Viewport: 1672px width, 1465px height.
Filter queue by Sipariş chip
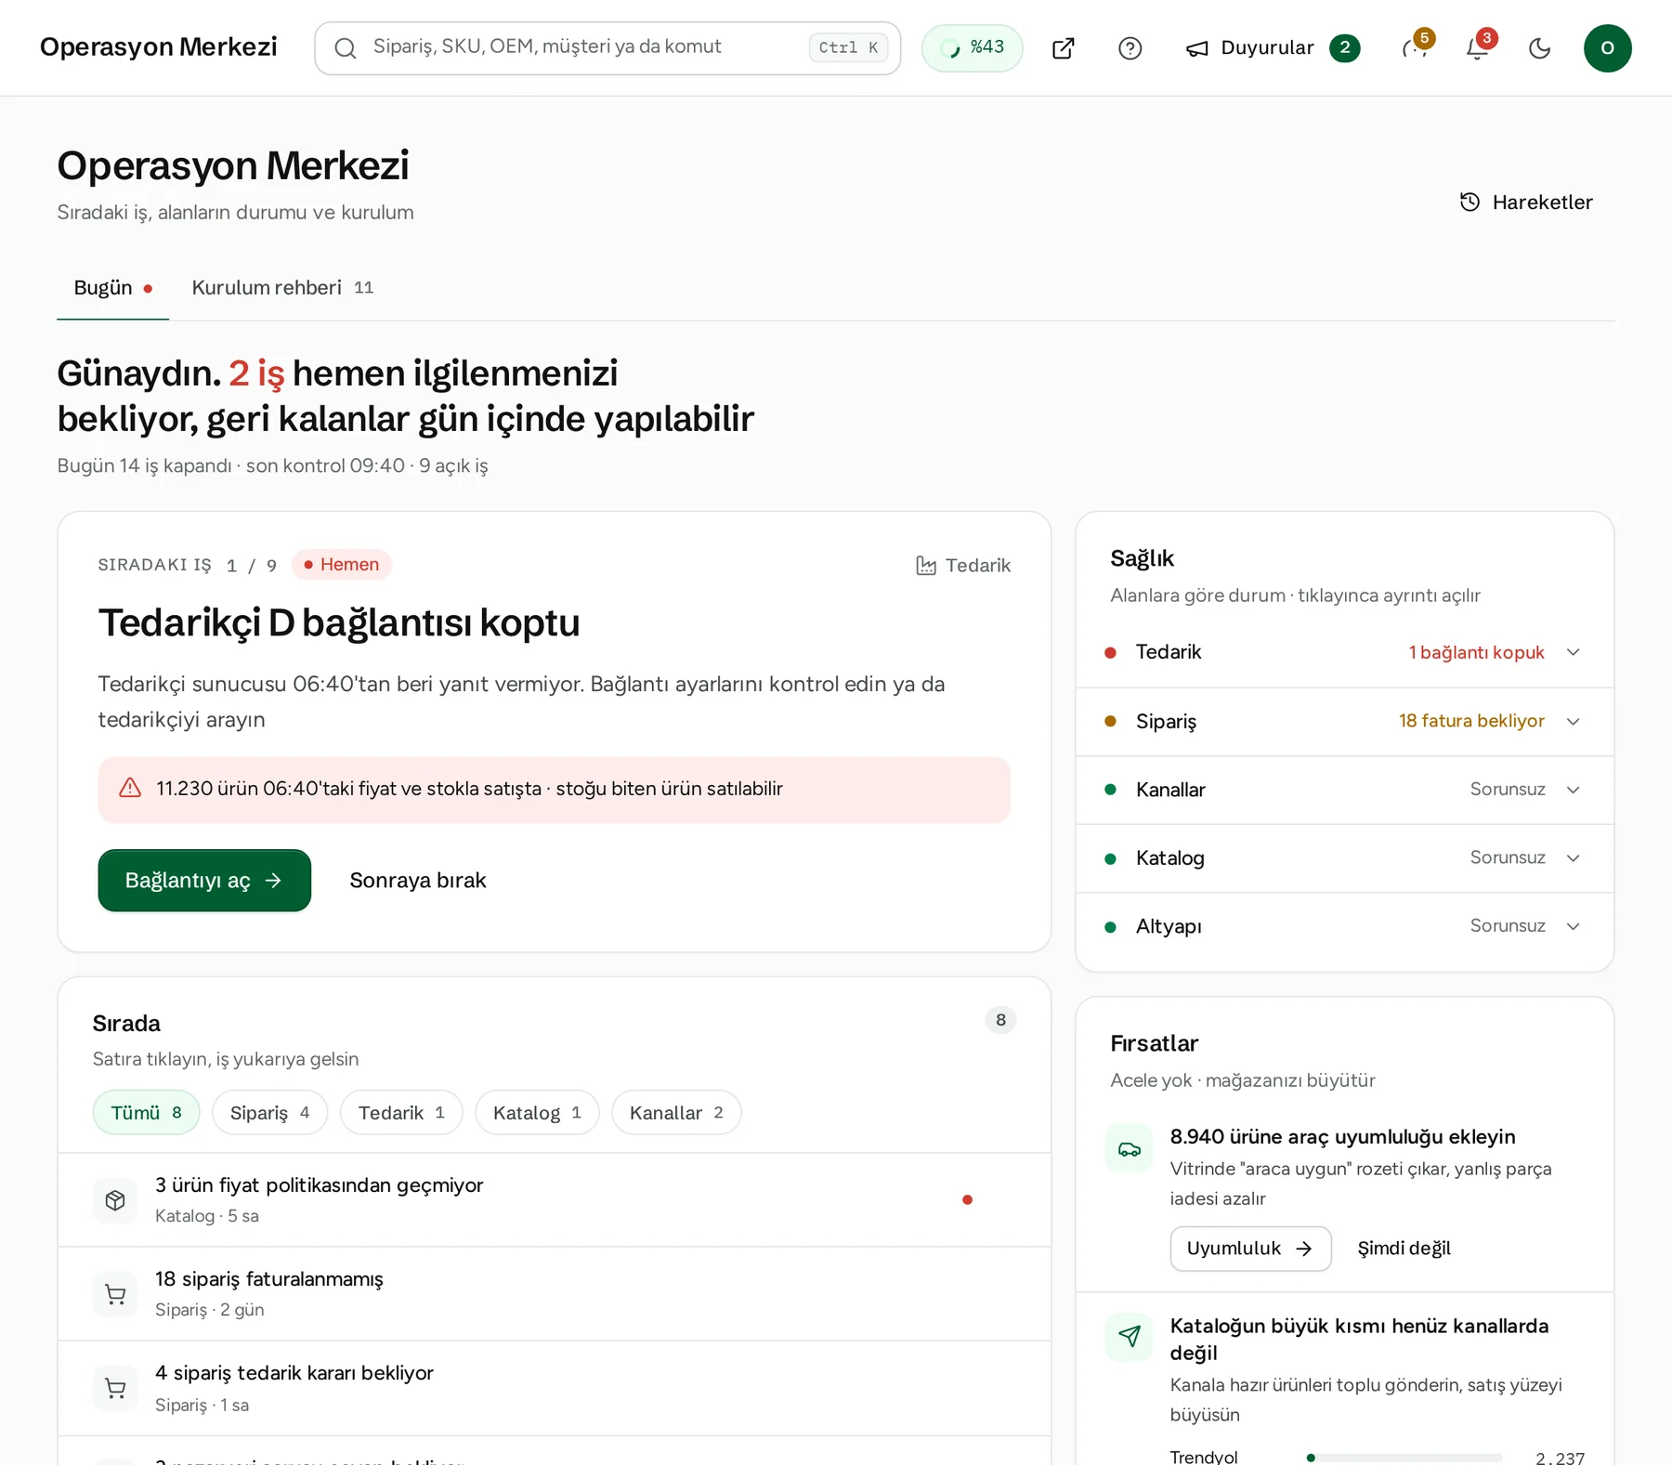tap(269, 1113)
